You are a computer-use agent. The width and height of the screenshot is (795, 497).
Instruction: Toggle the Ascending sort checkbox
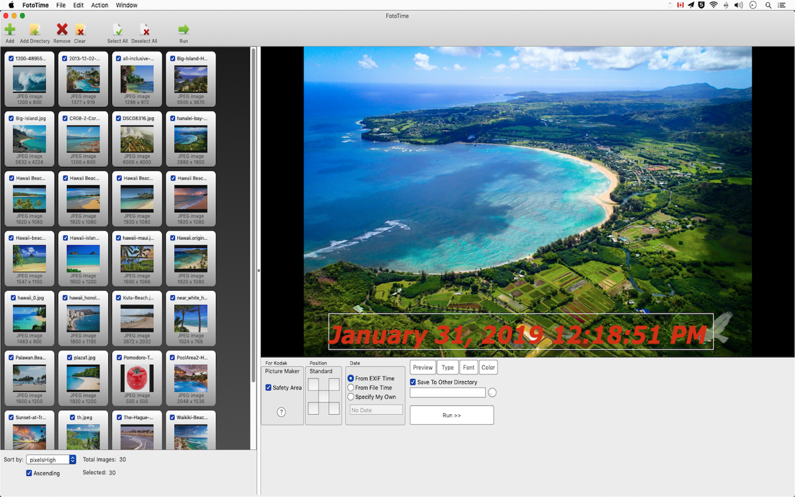(29, 473)
